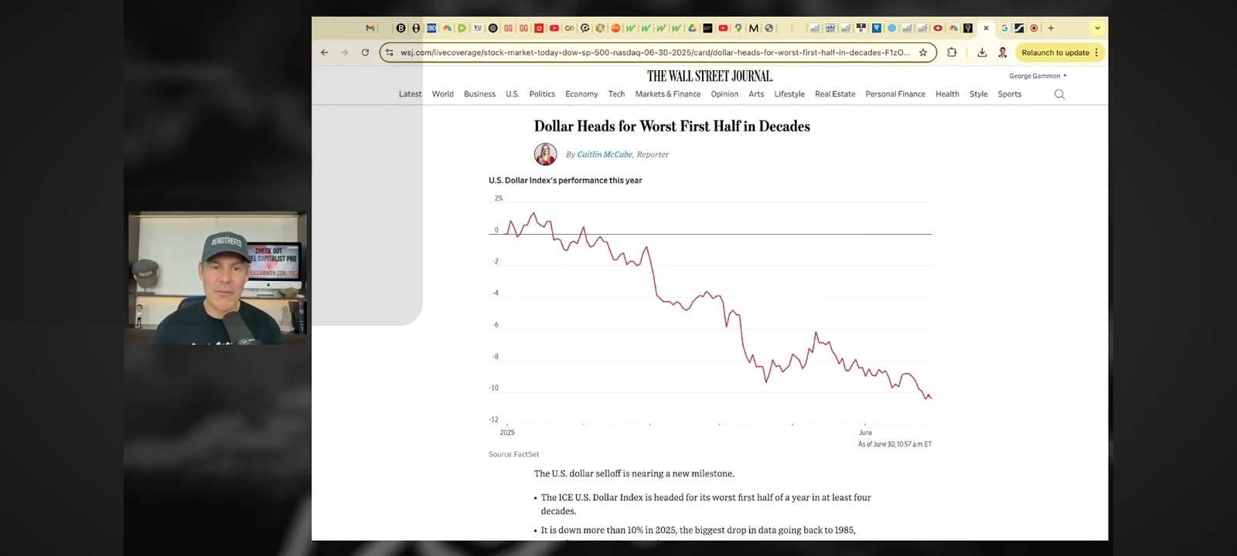This screenshot has height=556, width=1237.
Task: Switch to the Google Drive tab
Action: click(x=692, y=29)
